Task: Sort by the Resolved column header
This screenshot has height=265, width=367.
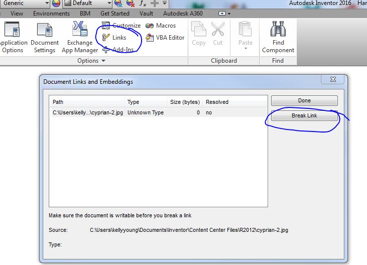Action: pyautogui.click(x=235, y=102)
